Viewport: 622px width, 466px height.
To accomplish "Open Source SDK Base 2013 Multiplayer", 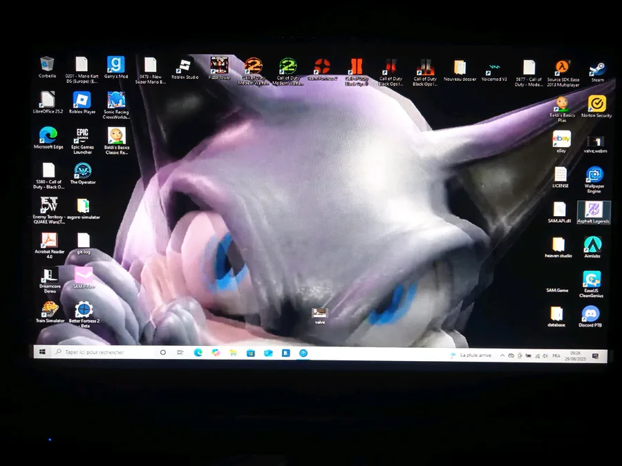I will [563, 73].
